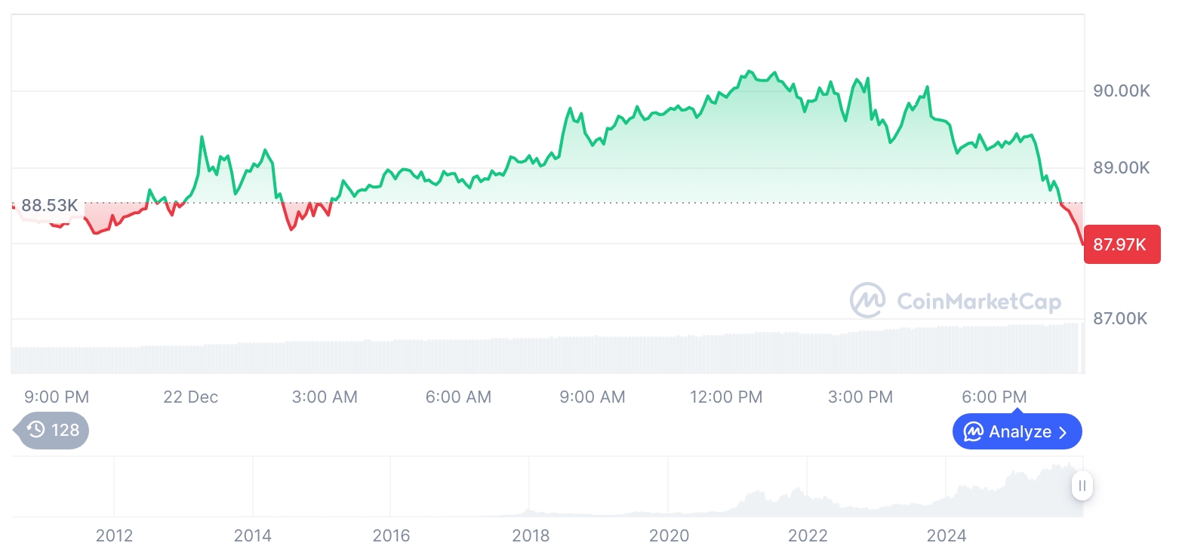
Task: Select 2012 on the year navigator
Action: pyautogui.click(x=114, y=535)
